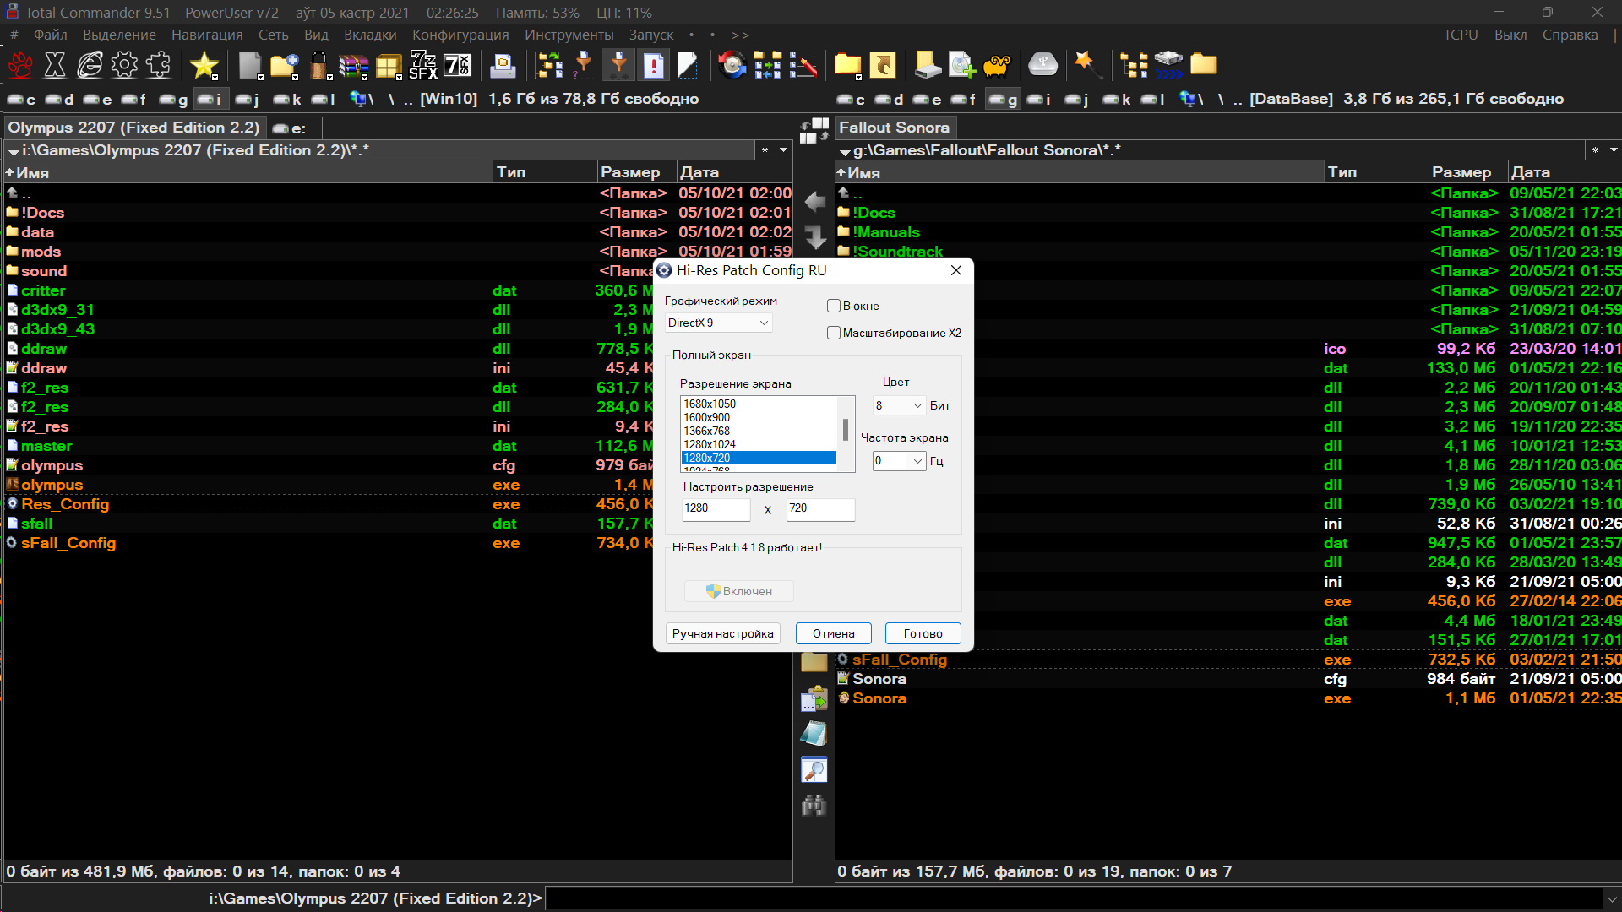Enable the "В окне" checkbox
The height and width of the screenshot is (912, 1622).
pyautogui.click(x=834, y=306)
